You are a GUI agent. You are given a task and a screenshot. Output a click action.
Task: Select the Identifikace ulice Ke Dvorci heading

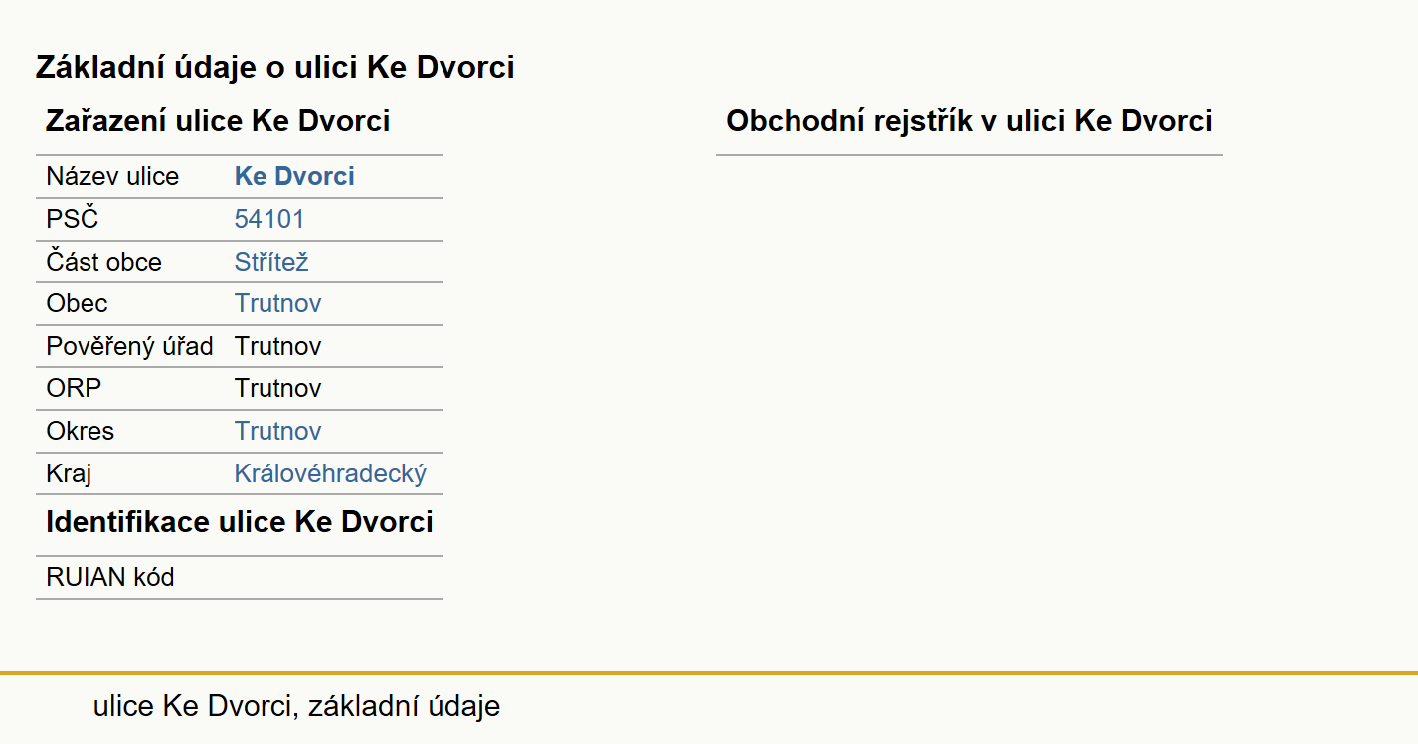click(x=240, y=522)
